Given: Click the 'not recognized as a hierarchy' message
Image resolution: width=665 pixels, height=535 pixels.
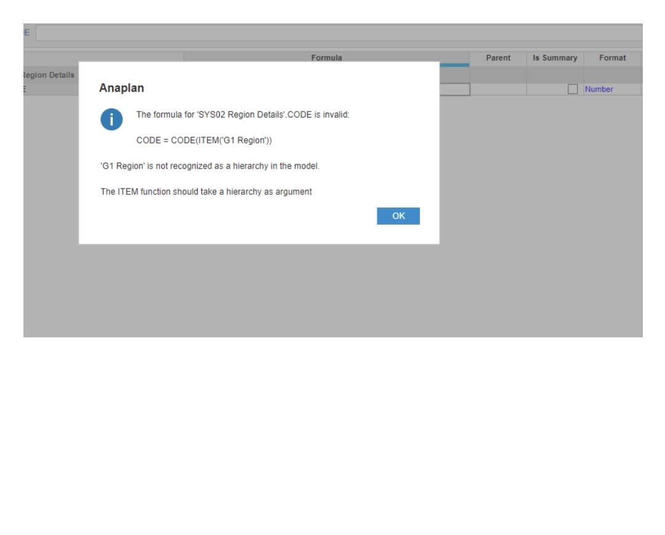Looking at the screenshot, I should [x=210, y=166].
